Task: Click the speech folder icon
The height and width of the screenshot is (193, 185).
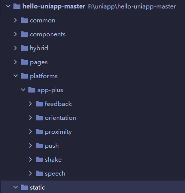Action: point(39,174)
